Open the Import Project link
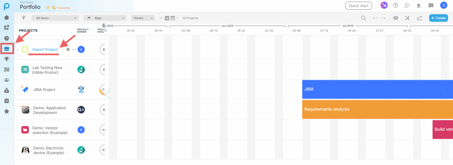The height and width of the screenshot is (165, 453). pyautogui.click(x=45, y=49)
